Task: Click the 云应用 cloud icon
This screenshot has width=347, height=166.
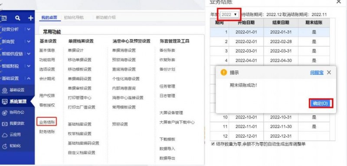Action: (x=5, y=135)
